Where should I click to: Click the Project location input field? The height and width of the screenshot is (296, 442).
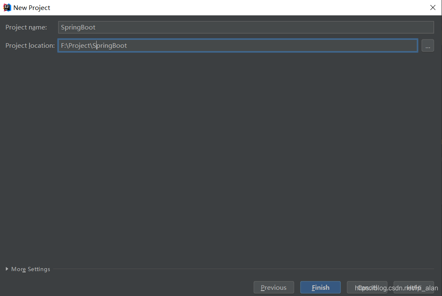(238, 45)
